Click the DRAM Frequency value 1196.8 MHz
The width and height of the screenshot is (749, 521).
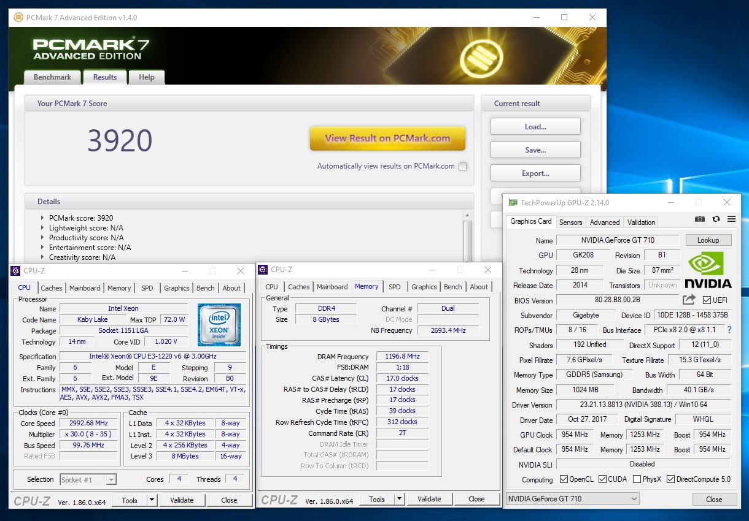(403, 356)
